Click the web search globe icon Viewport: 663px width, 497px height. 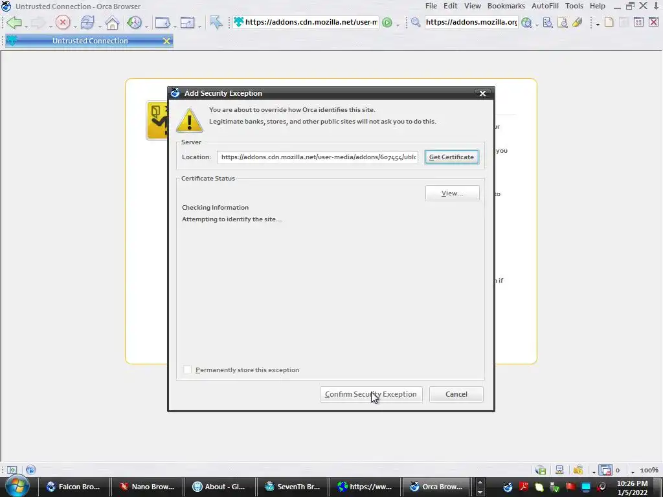coord(526,23)
